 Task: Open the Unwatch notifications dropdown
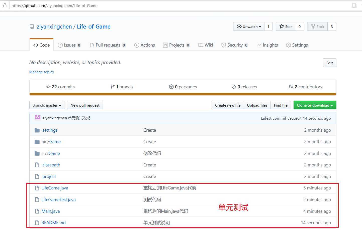click(x=249, y=27)
